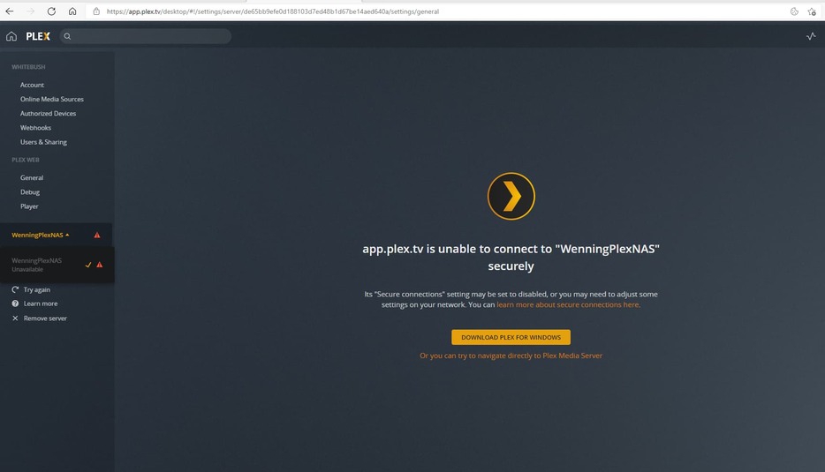825x472 pixels.
Task: Open the Activity pulse icon in Plex header
Action: (x=811, y=36)
